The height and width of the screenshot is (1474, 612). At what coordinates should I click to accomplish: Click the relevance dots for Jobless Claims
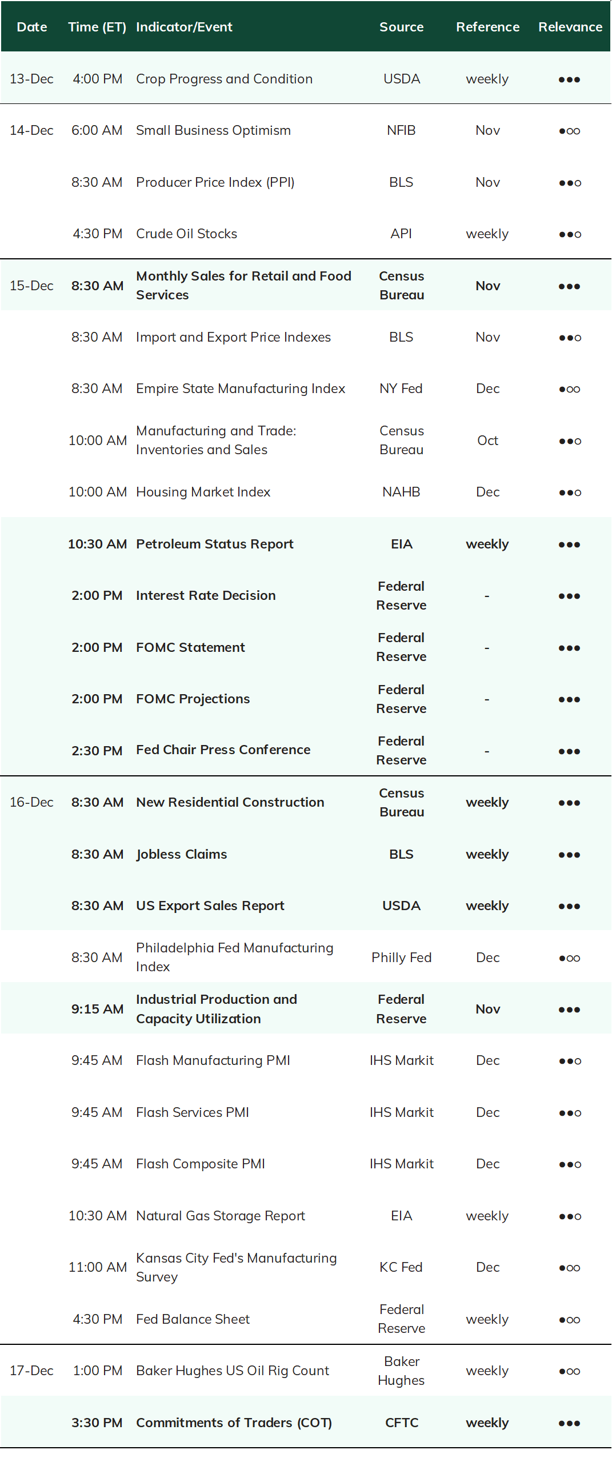click(569, 855)
